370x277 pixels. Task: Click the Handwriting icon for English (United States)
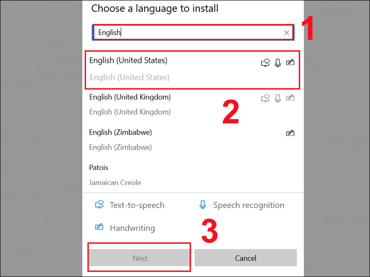(x=290, y=63)
